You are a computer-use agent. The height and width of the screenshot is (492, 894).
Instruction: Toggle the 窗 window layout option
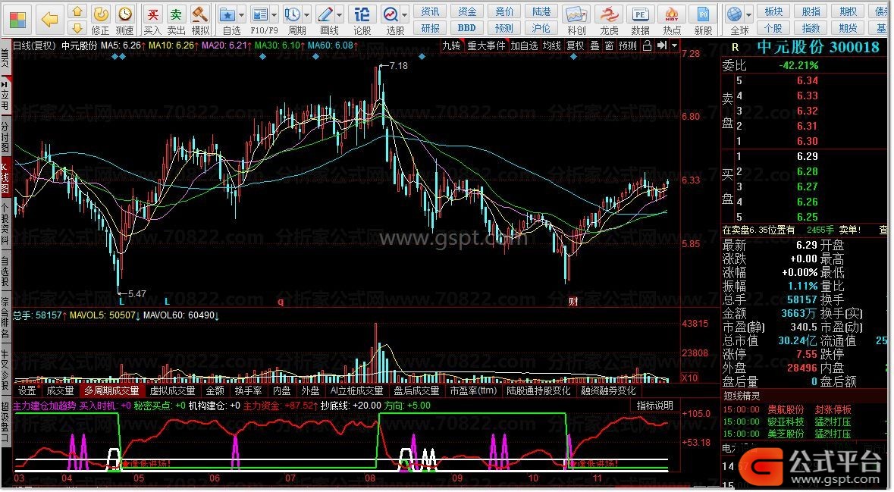(x=609, y=45)
